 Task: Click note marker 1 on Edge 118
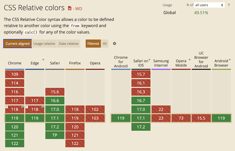[x=27, y=107]
